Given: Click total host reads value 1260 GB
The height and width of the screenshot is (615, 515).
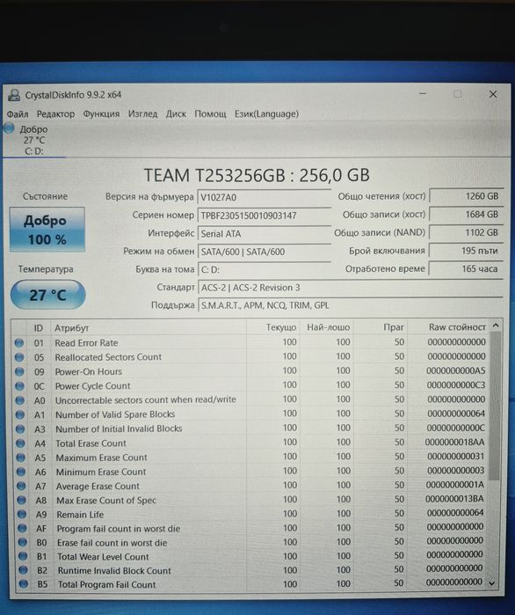Looking at the screenshot, I should [x=466, y=196].
